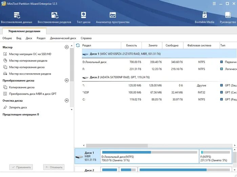The width and height of the screenshot is (237, 177).
Task: Select F: partition row name
Action: click(x=84, y=69)
